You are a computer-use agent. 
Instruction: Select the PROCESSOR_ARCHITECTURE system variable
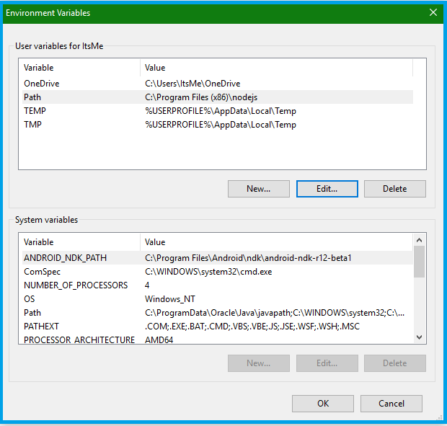[218, 340]
